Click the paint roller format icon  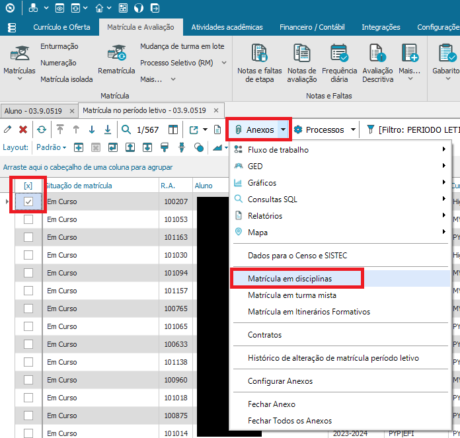coord(165,147)
